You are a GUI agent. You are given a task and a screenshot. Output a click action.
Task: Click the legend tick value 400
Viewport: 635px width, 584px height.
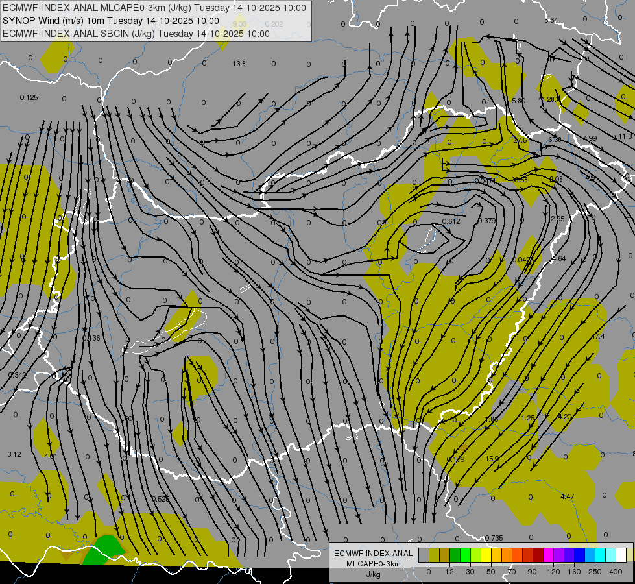click(616, 572)
